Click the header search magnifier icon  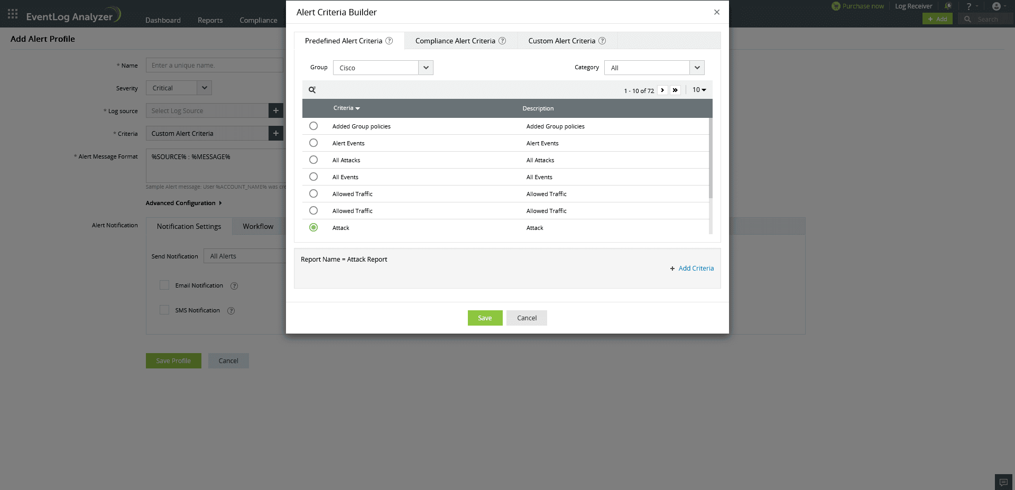point(967,19)
